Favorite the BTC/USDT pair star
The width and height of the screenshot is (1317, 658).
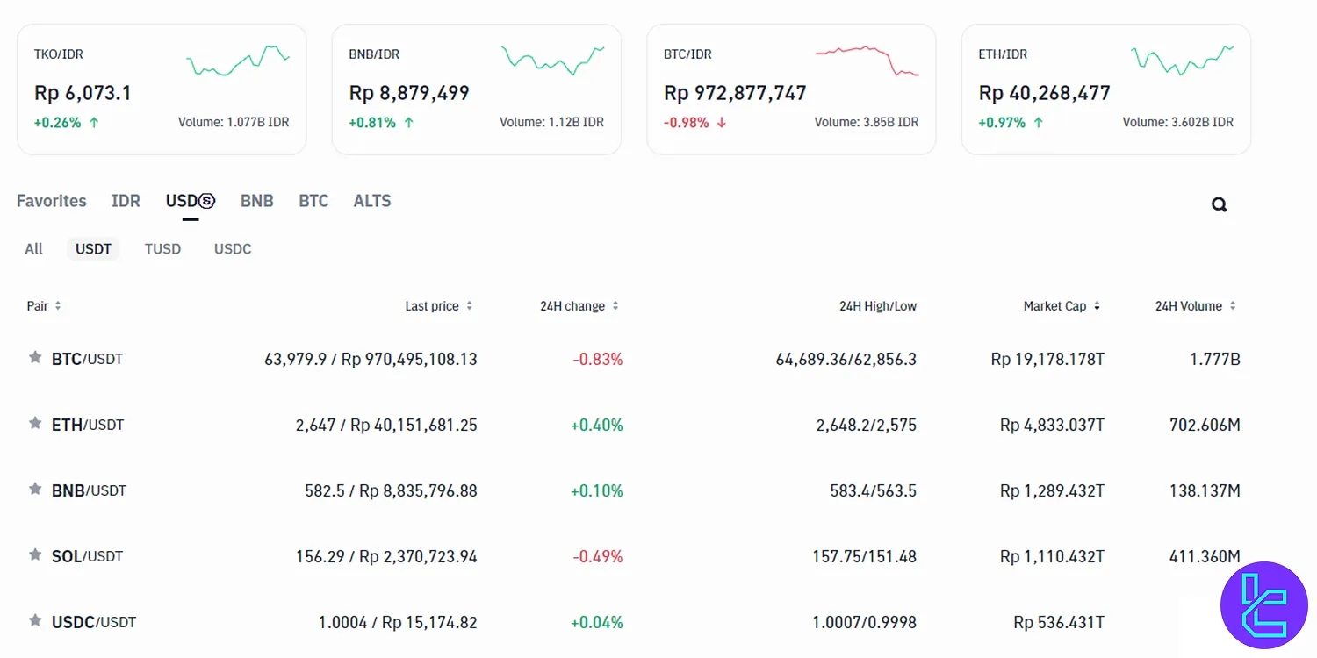(x=35, y=357)
